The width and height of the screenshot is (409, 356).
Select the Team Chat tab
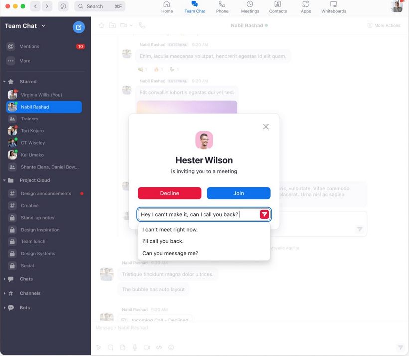pos(195,7)
